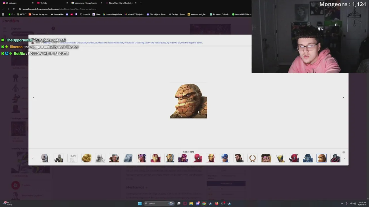Select the Thing thumbnail in the carousel

tap(321, 158)
